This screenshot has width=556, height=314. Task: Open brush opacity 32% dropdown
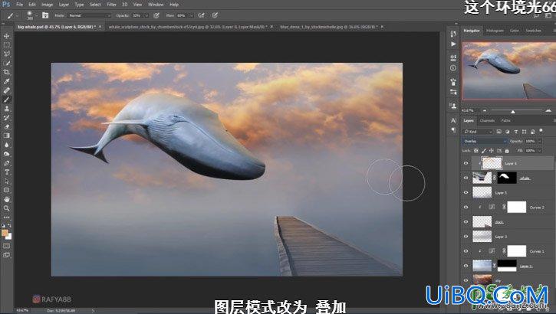(146, 15)
